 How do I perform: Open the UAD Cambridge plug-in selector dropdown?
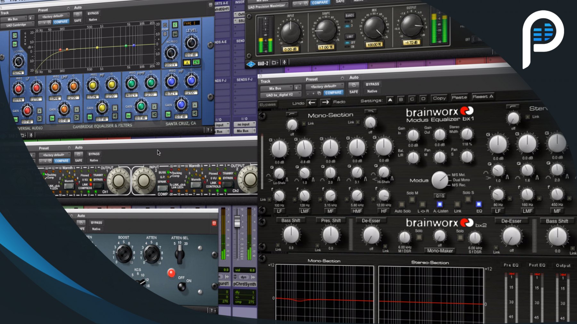17,25
